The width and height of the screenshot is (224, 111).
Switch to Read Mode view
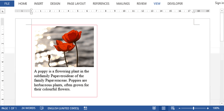click(x=154, y=108)
